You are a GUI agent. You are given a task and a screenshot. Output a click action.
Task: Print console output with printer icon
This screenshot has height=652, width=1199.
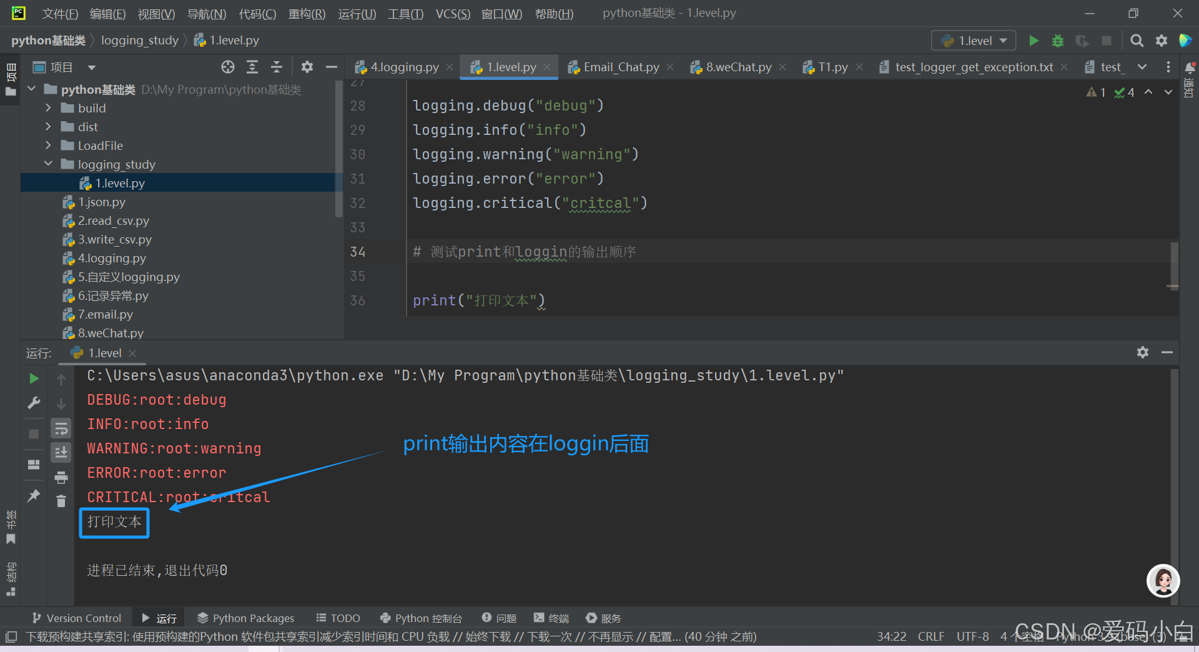point(61,478)
